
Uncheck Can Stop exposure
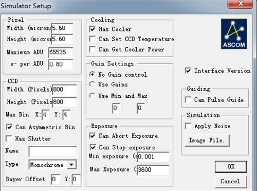pyautogui.click(x=93, y=147)
